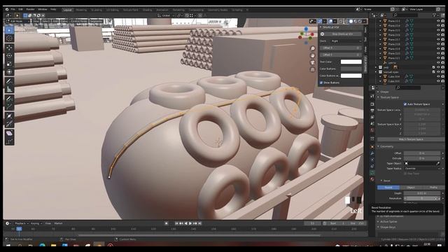The width and height of the screenshot is (448, 252).
Task: Select the Scale tool
Action: (9, 64)
